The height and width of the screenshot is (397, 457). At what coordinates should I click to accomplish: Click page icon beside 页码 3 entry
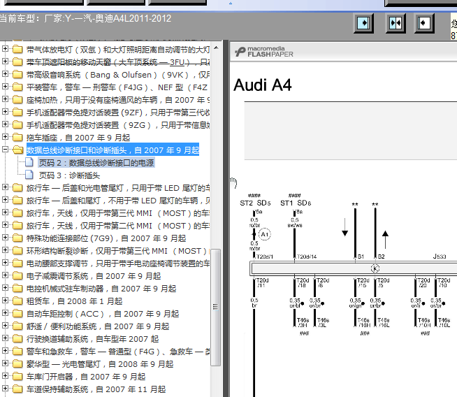tap(29, 175)
